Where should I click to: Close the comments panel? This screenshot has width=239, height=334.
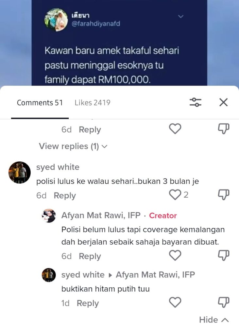click(223, 102)
